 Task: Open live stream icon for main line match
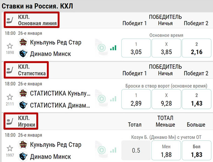pos(102,48)
